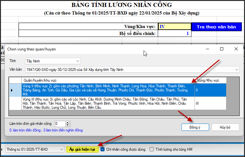245x157 pixels.
Task: Select the Vùng II (Khu vực 2) row
Action: click(x=108, y=90)
